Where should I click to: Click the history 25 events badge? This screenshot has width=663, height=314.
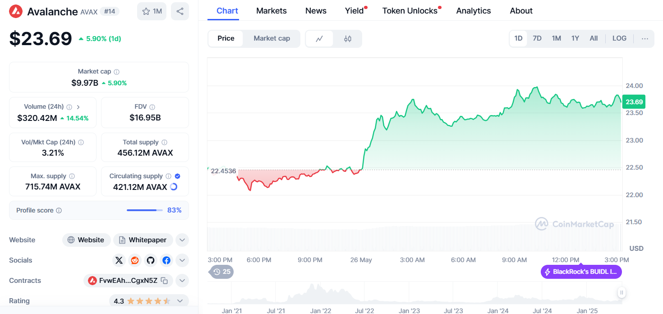coord(221,272)
